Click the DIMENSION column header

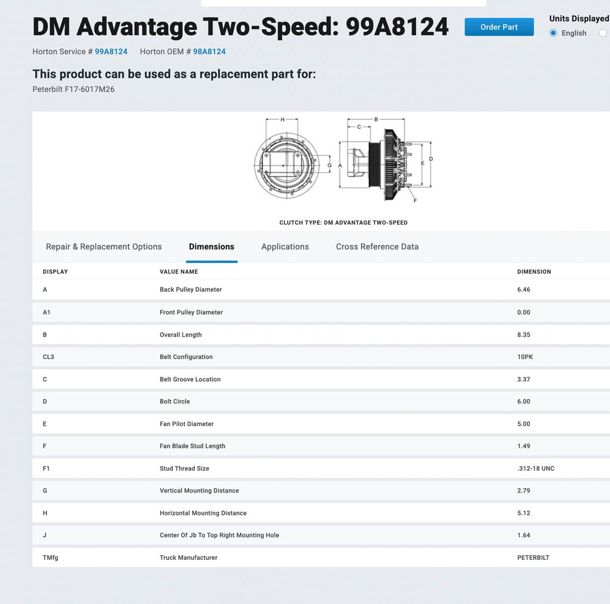(x=534, y=272)
